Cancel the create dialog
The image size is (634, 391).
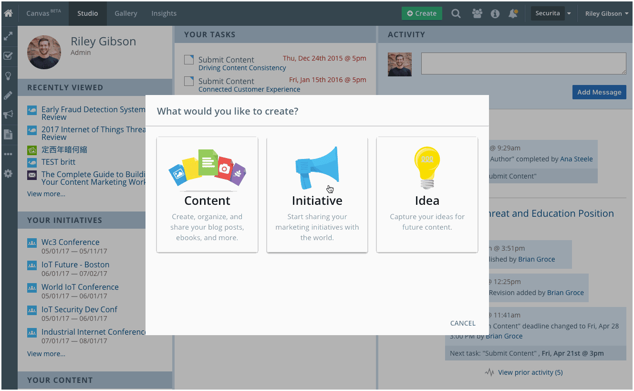click(x=463, y=323)
